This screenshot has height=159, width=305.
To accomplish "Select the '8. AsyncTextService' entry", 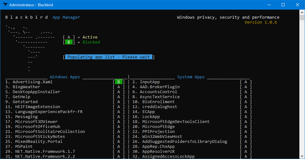I will point(156,97).
